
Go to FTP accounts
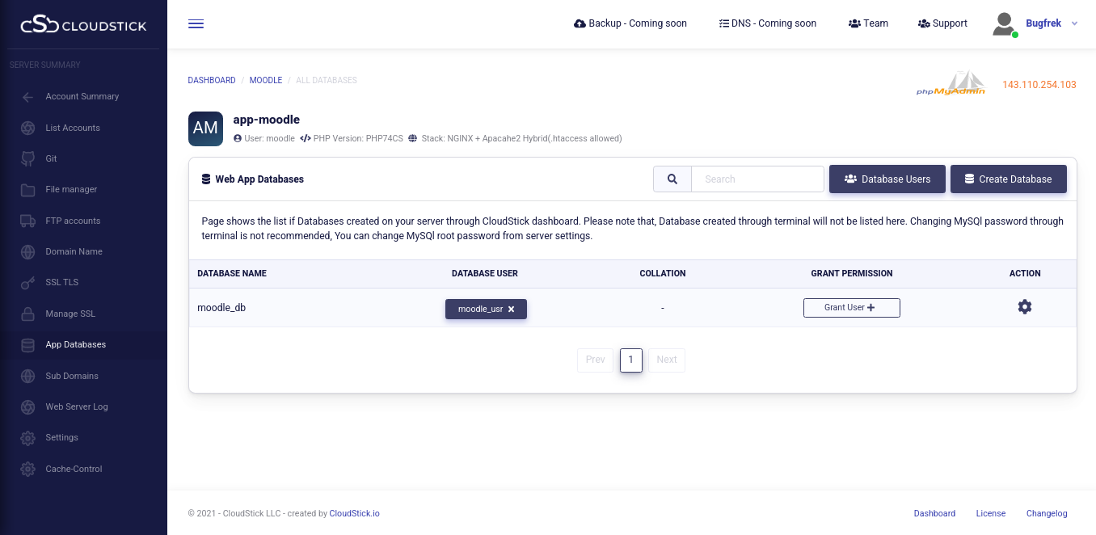pyautogui.click(x=73, y=221)
